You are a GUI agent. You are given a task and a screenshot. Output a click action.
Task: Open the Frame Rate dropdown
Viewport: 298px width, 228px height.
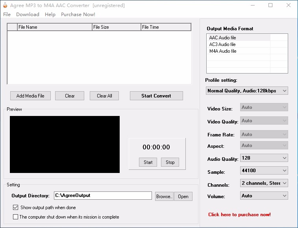[x=264, y=134]
